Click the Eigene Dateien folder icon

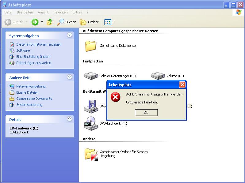(x=12, y=93)
